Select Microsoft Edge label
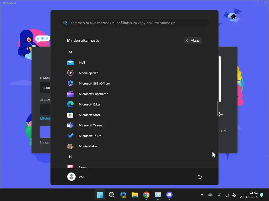This screenshot has width=269, height=201. 90,104
